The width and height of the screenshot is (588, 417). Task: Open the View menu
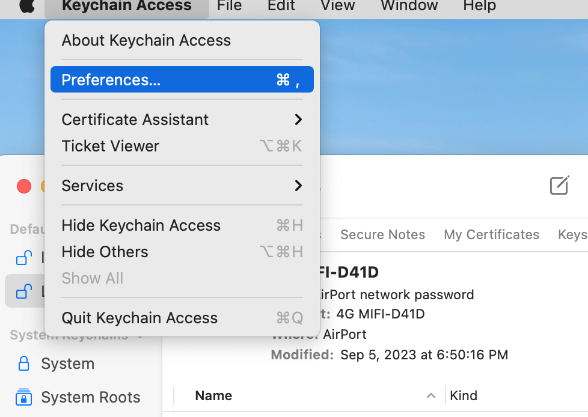337,5
